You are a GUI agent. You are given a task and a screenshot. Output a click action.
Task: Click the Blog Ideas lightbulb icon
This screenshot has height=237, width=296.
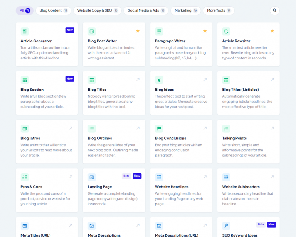(x=159, y=80)
